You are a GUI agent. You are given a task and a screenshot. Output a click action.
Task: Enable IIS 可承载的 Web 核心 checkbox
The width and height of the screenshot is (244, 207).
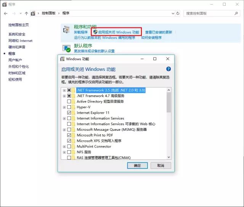tap(69, 124)
